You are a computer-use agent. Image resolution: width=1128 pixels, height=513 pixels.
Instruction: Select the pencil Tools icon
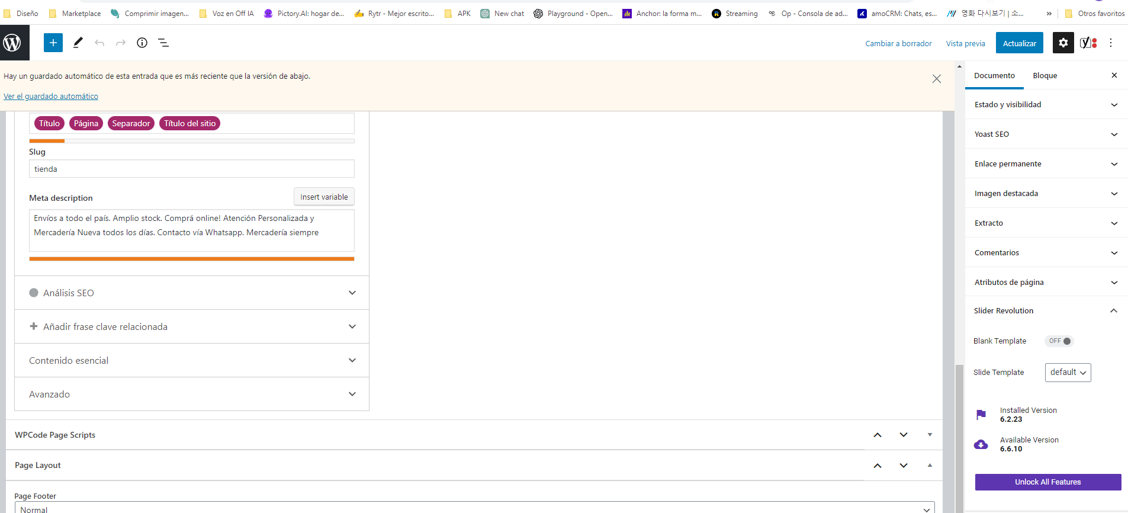pyautogui.click(x=78, y=43)
